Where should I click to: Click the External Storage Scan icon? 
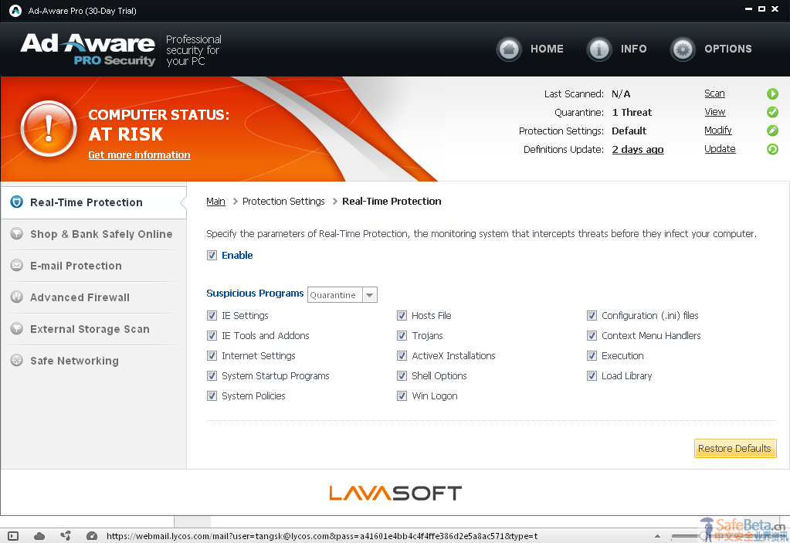(x=17, y=329)
